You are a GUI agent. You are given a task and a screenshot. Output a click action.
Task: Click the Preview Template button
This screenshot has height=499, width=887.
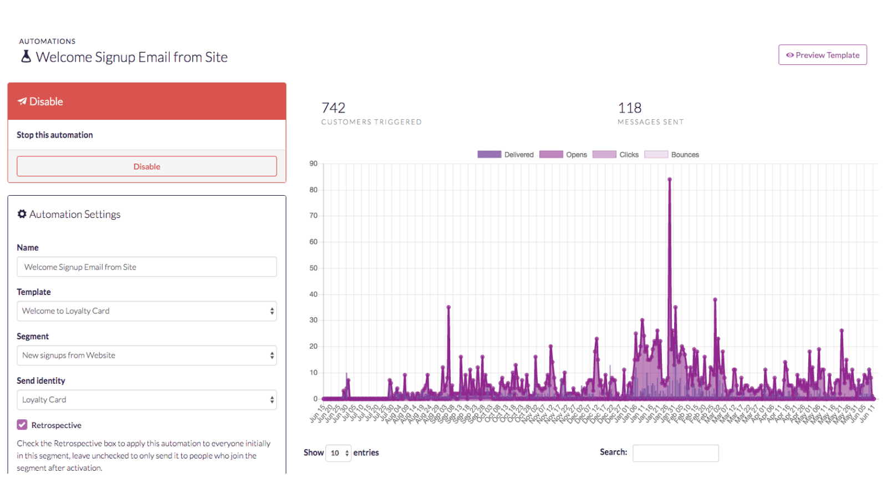click(x=822, y=55)
